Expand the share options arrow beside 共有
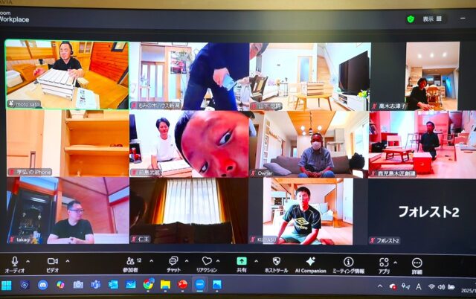This screenshot has height=299, width=476. click(x=255, y=261)
